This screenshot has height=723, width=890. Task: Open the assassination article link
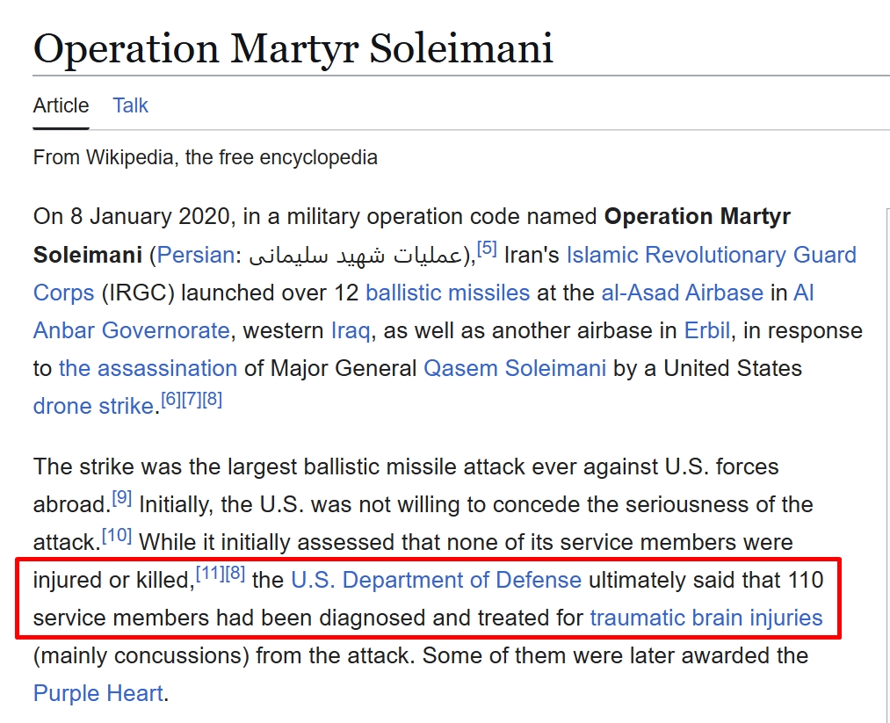[148, 368]
